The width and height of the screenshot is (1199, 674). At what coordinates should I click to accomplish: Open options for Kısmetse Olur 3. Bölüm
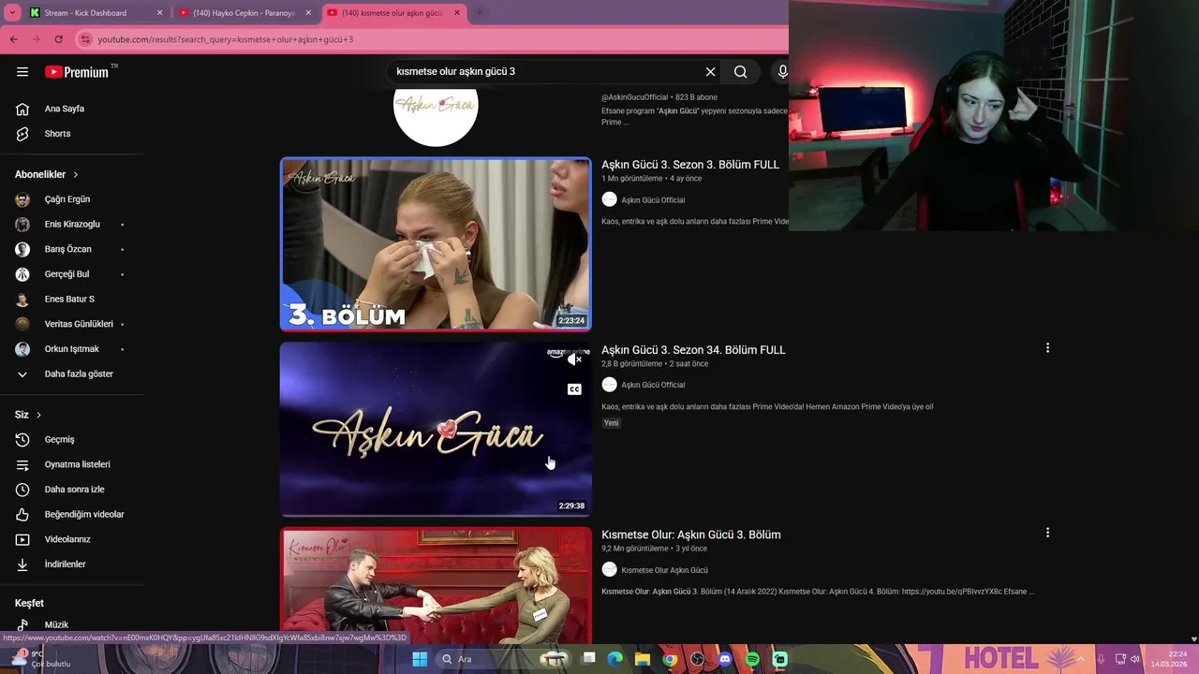(x=1047, y=533)
